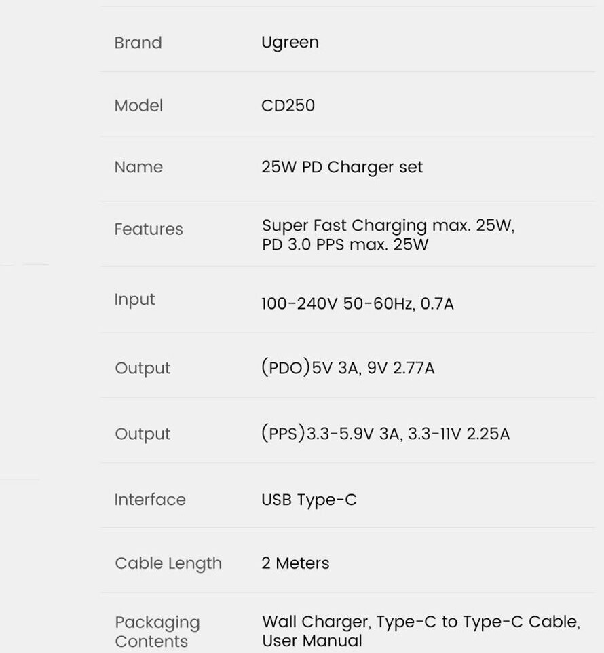Screen dimensions: 604x653
Task: Select the Ugreen brand value
Action: tap(290, 42)
